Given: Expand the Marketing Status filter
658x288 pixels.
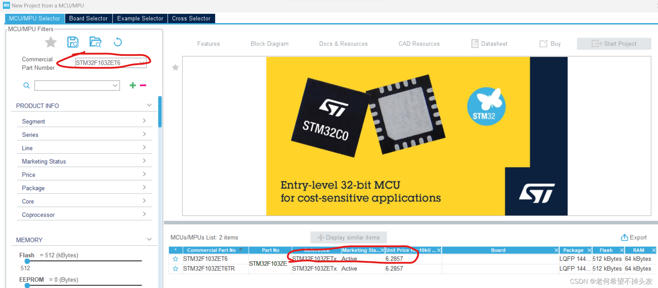Looking at the screenshot, I should (x=144, y=161).
